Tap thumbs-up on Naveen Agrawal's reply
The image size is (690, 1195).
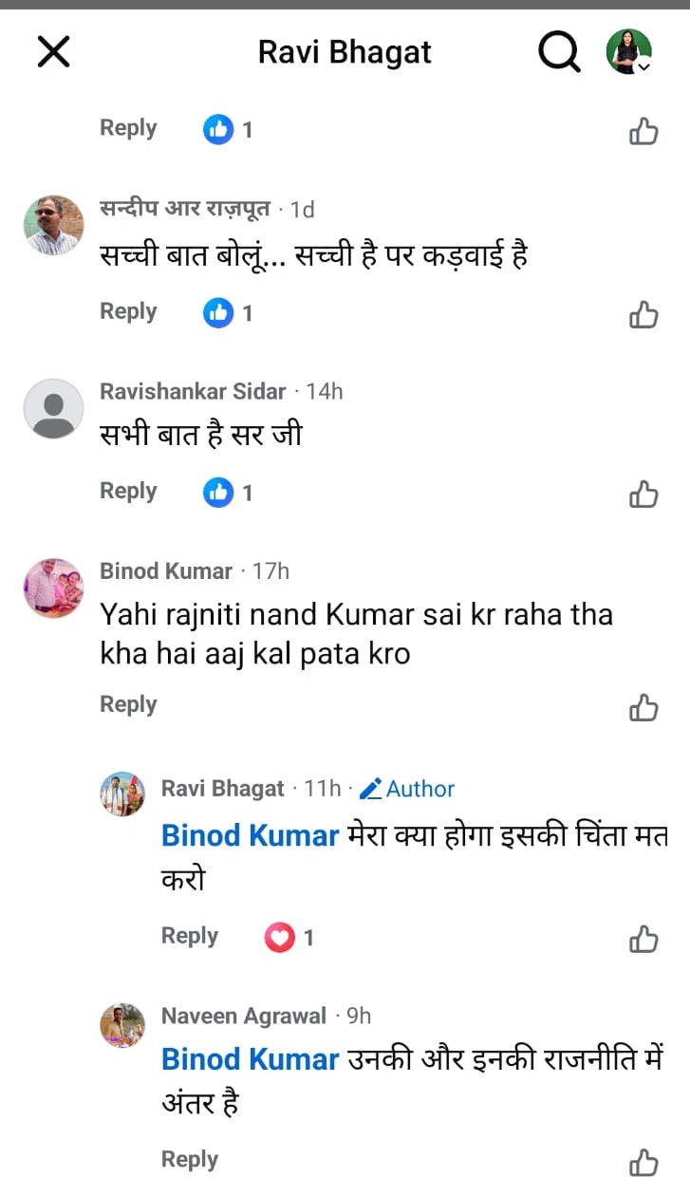tap(643, 1162)
